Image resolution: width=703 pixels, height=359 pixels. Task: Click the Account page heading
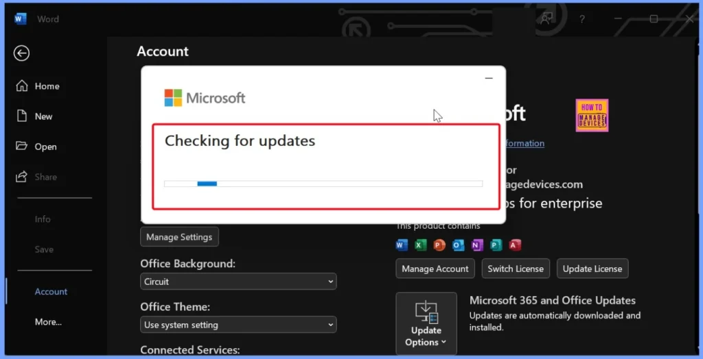click(163, 51)
